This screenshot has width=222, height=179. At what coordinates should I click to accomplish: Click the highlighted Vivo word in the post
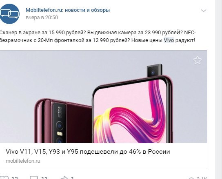(169, 40)
